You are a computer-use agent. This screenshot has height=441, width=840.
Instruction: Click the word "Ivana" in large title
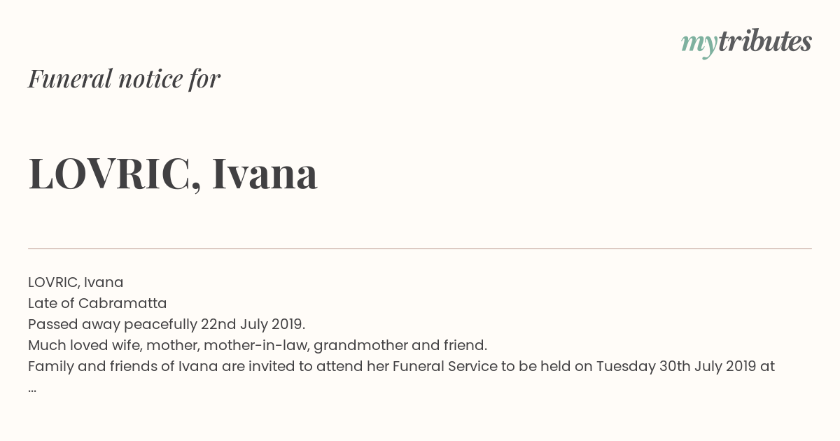click(x=265, y=173)
